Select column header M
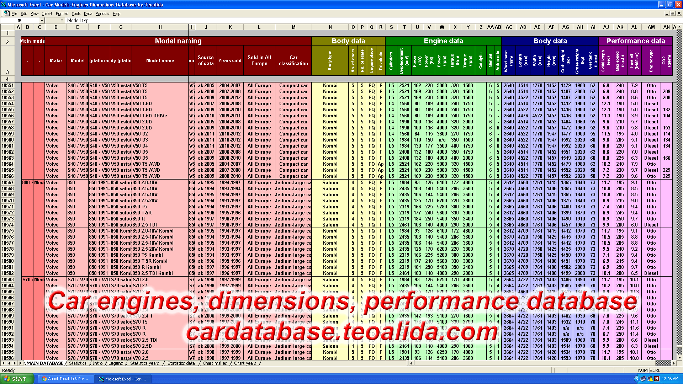This screenshot has width=683, height=384. 293,27
